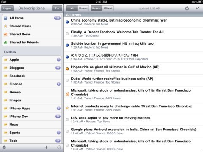Expand the Apple folder
Image resolution: width=203 pixels, height=152 pixels.
(32, 60)
